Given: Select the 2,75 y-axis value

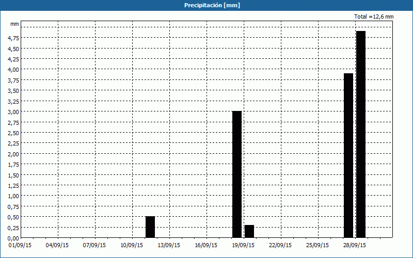Looking at the screenshot, I should click(13, 122).
